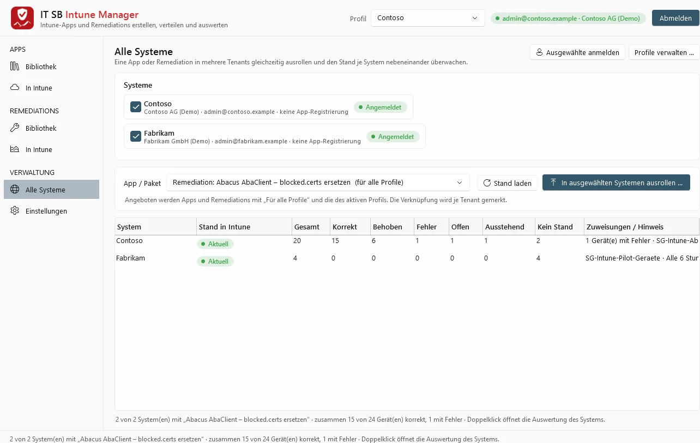Open In Intune under REMEDIATIONS in sidebar
The image size is (700, 443).
[51, 149]
